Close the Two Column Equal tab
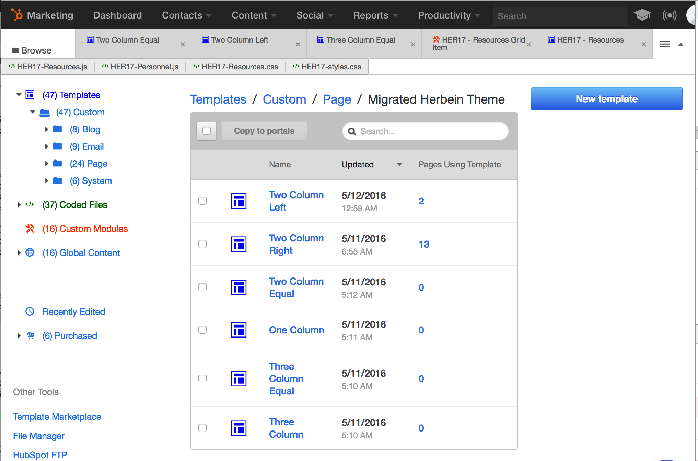 183,44
